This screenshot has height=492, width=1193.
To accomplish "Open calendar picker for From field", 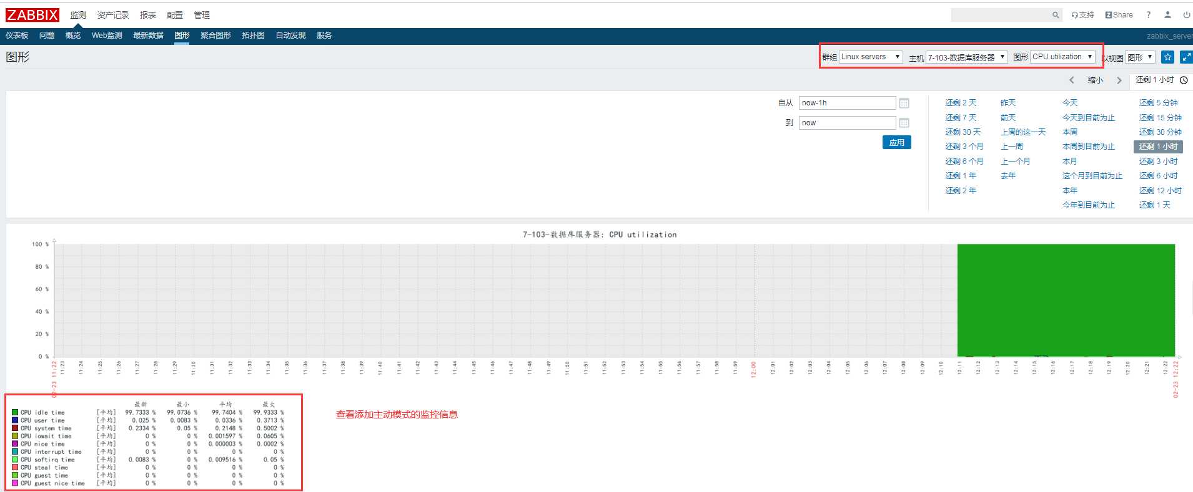I will 904,103.
